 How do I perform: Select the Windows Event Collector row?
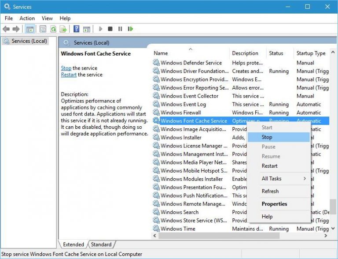tap(241, 96)
